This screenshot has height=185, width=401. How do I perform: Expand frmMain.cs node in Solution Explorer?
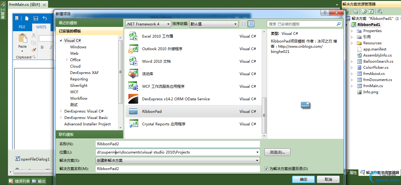(352, 86)
